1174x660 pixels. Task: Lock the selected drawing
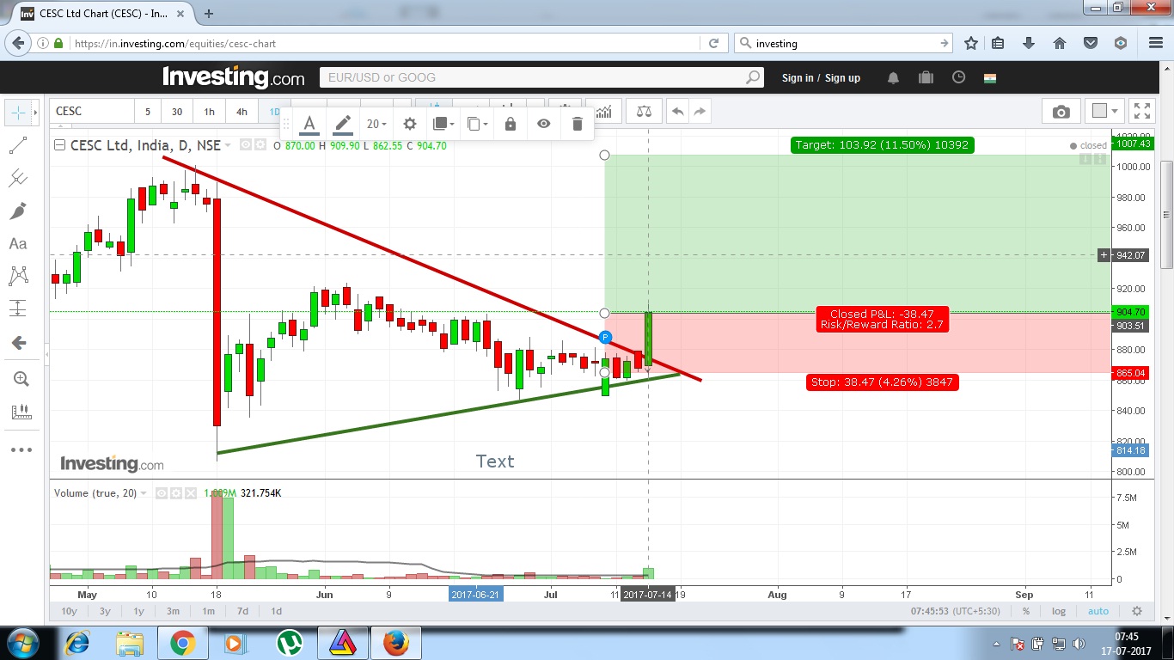[511, 124]
